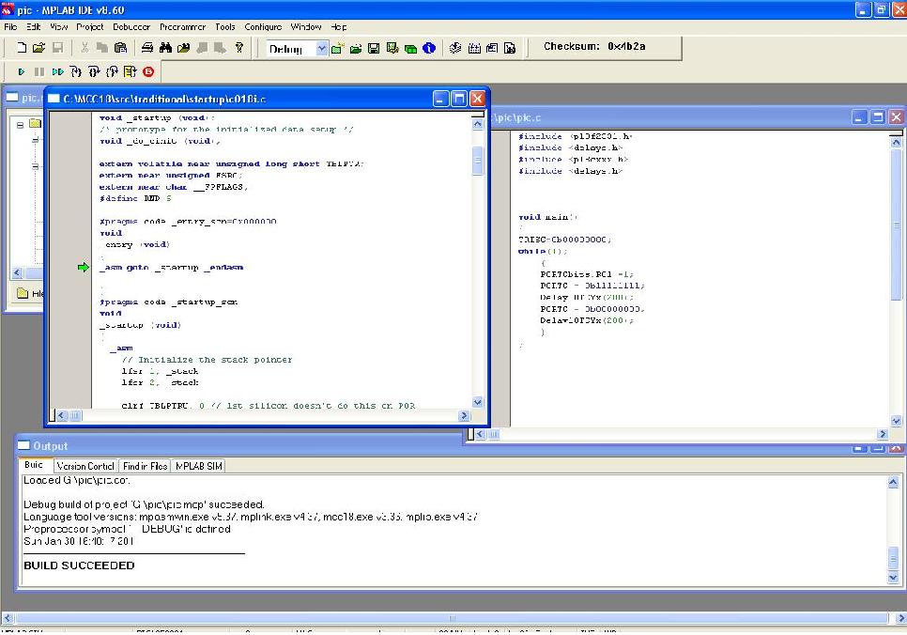Screen dimensions: 907x635
Task: Open the Debug build configuration dropdown
Action: click(322, 49)
